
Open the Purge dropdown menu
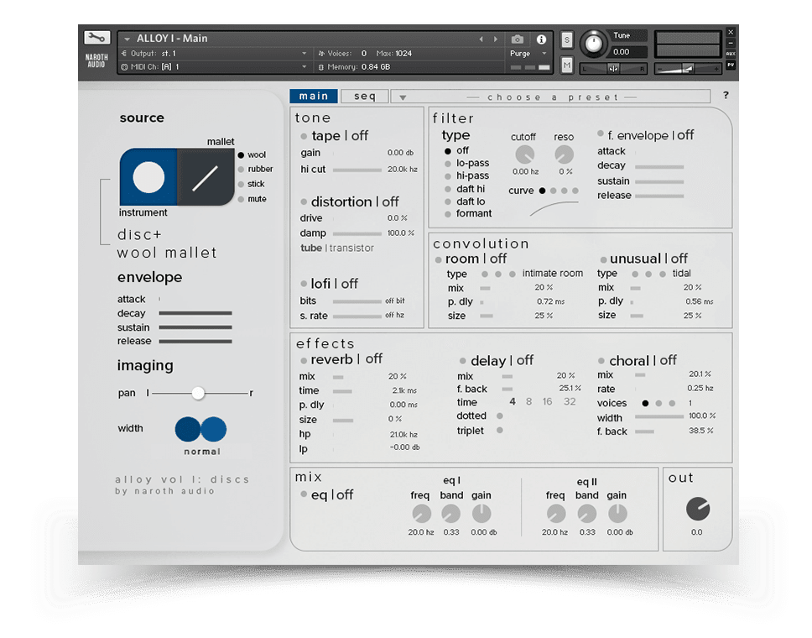544,54
